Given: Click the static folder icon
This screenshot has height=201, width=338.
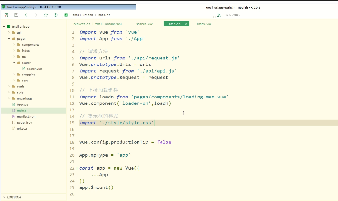Looking at the screenshot, I should (x=14, y=87).
